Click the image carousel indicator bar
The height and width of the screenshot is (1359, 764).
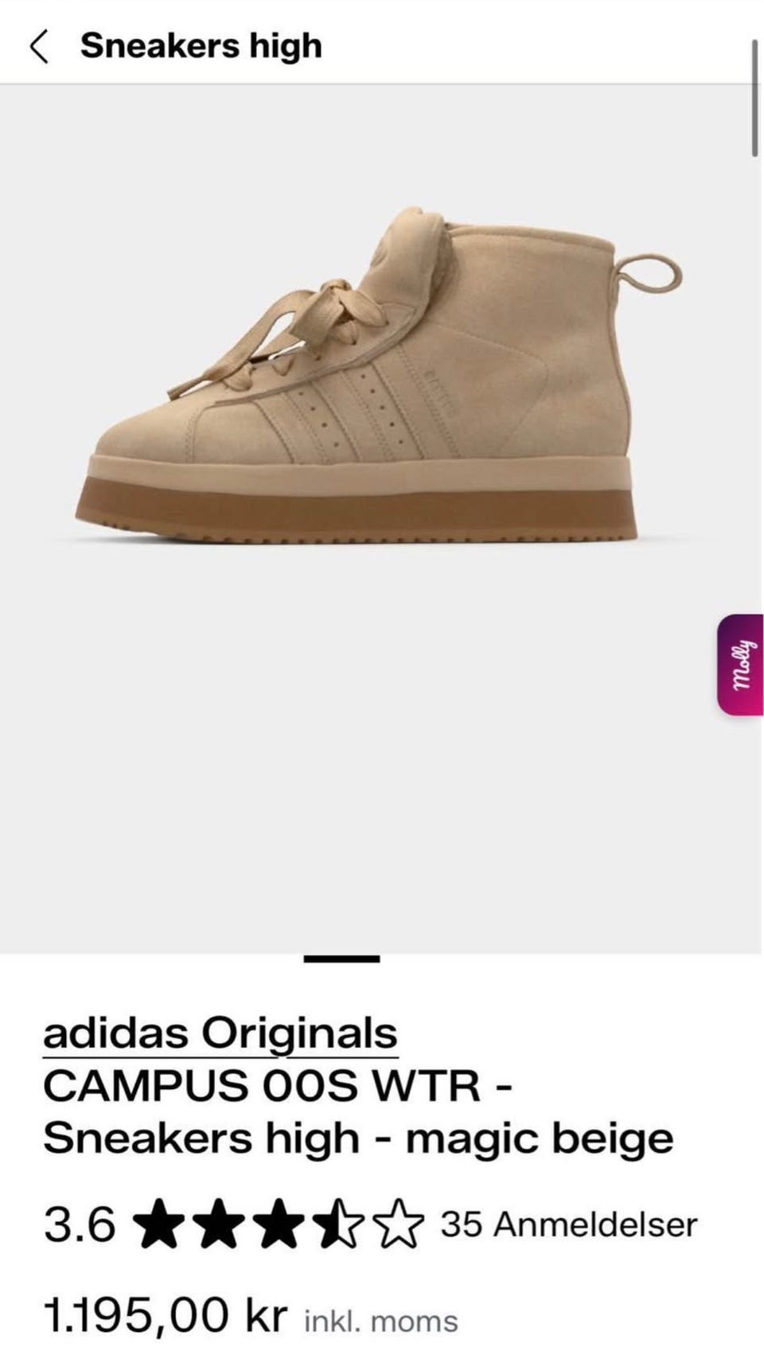(342, 959)
